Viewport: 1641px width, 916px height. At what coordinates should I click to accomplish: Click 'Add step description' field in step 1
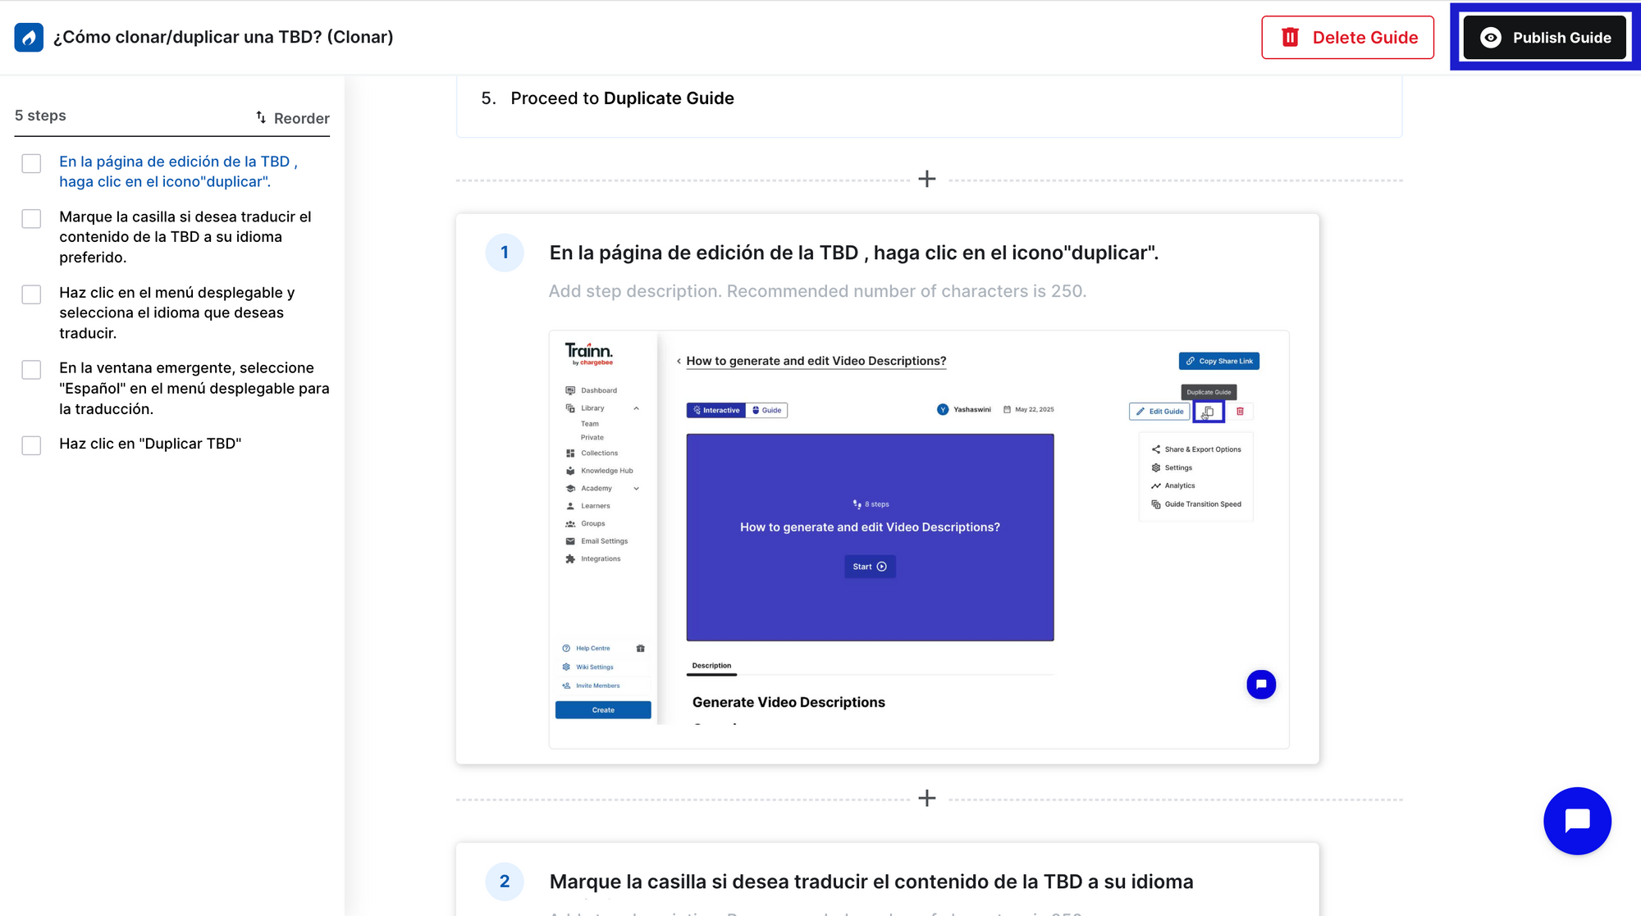click(x=817, y=291)
